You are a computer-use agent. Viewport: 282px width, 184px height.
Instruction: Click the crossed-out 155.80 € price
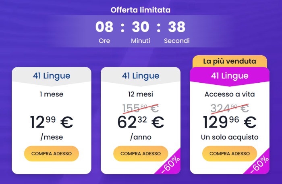pyautogui.click(x=141, y=108)
